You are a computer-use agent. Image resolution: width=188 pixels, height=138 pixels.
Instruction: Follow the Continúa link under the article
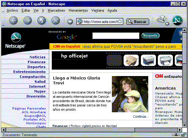[x=141, y=117]
